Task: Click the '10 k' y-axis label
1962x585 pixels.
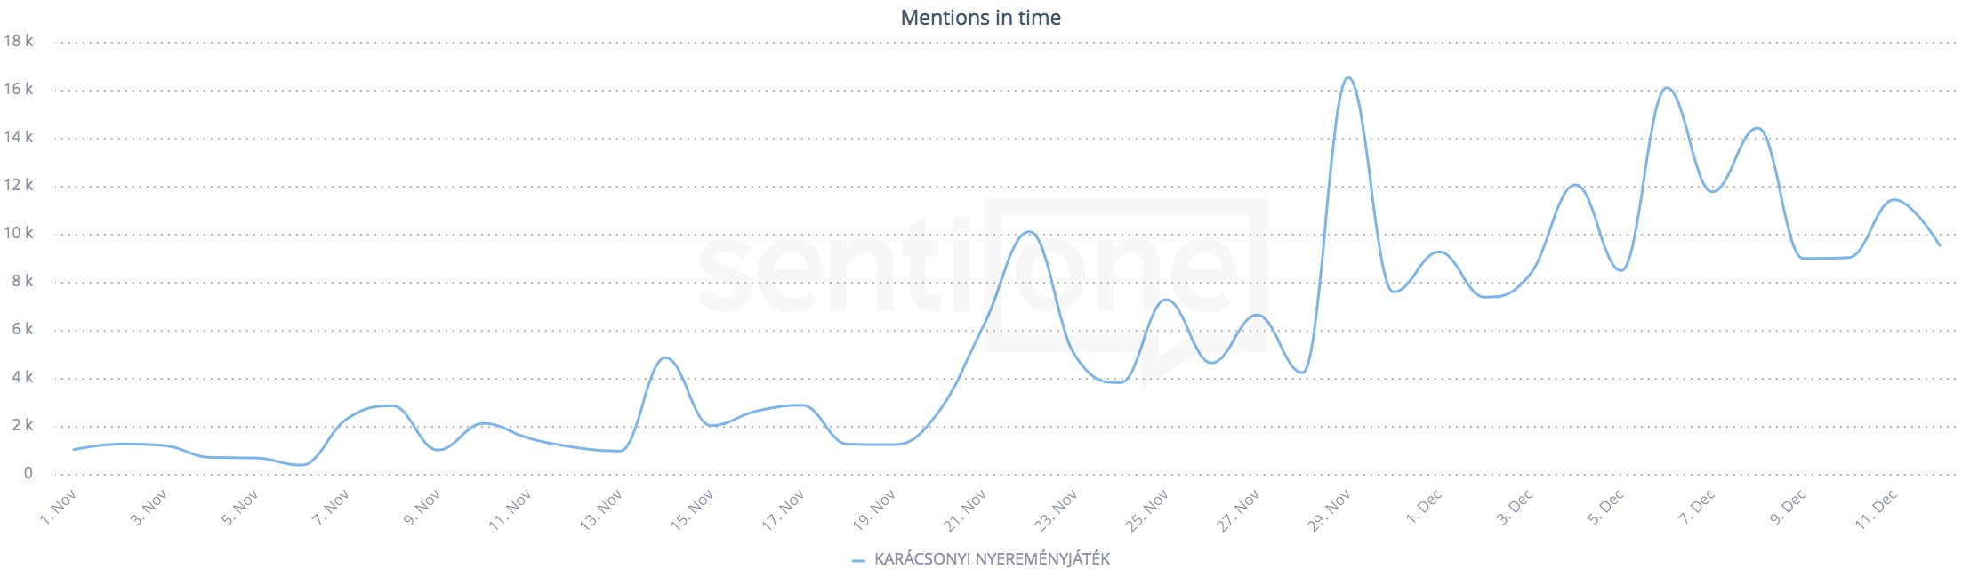Action: pos(19,233)
